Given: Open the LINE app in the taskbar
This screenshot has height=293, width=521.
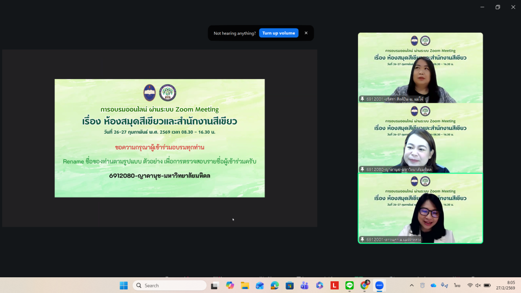Looking at the screenshot, I should pos(349,285).
